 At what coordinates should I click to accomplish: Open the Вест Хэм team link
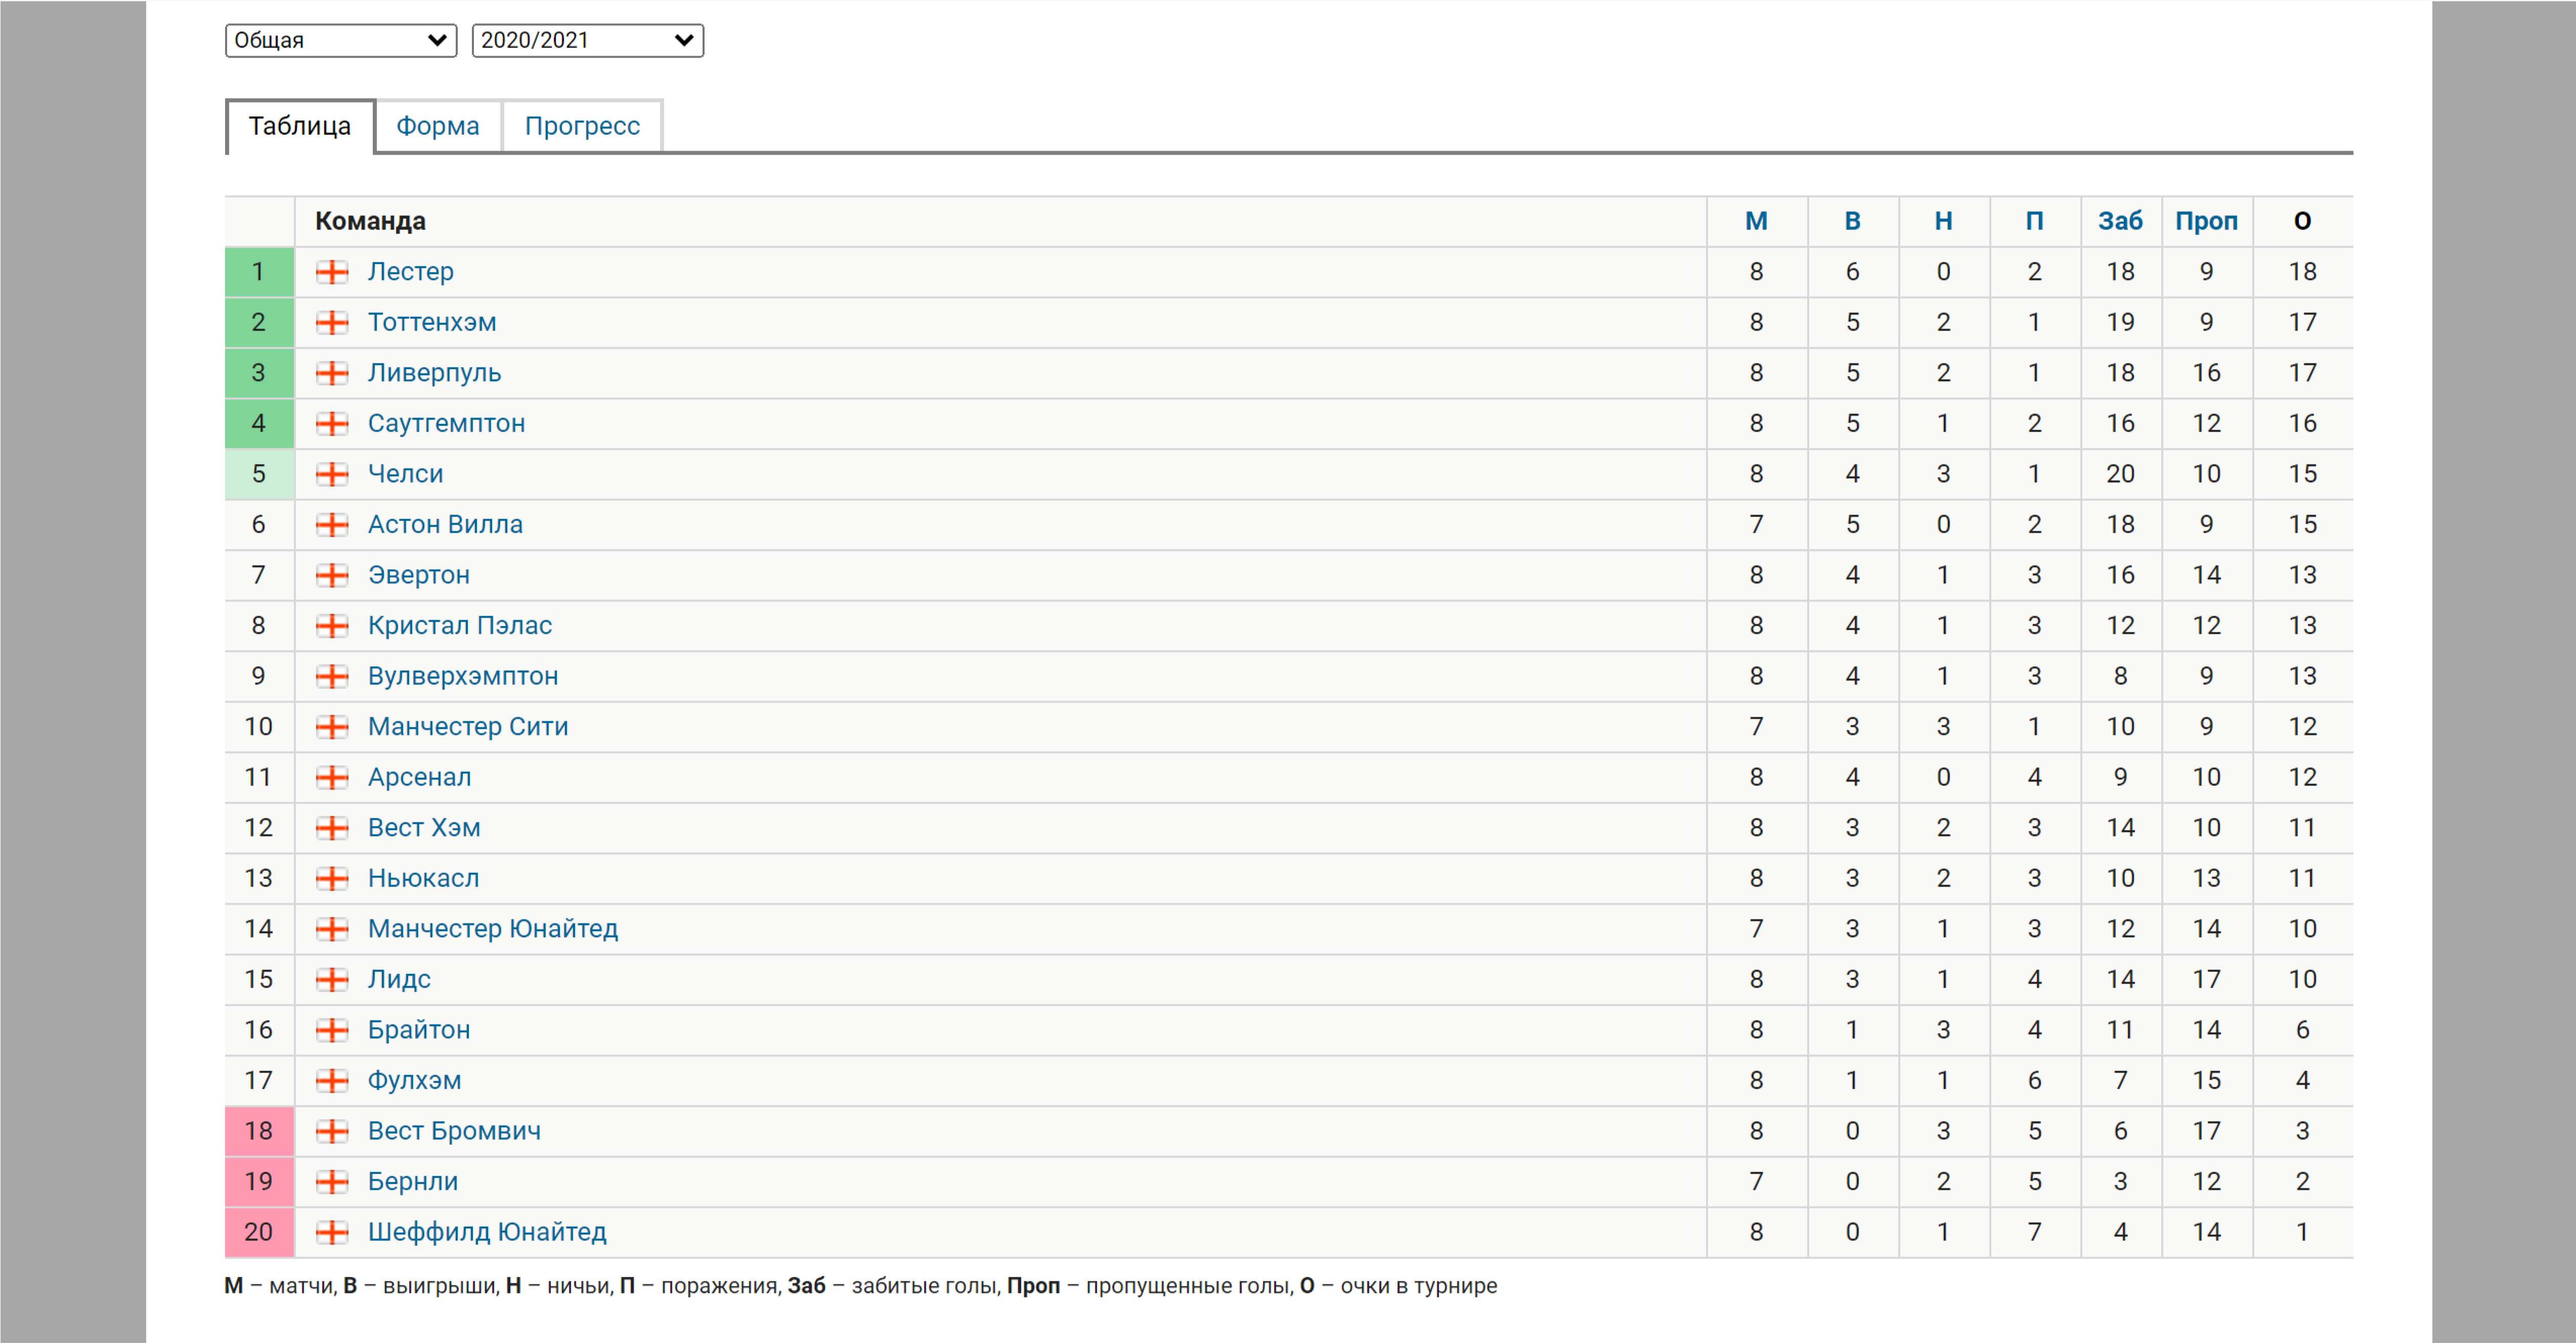point(423,827)
